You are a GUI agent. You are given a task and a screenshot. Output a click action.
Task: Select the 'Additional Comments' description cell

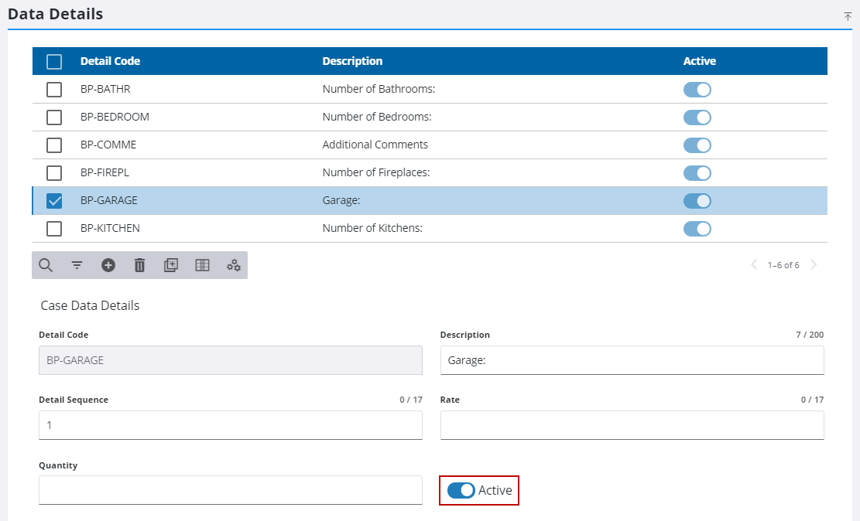tap(375, 145)
